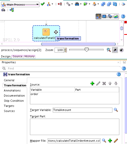Select the Annotations properties tab
127x144 pixels.
[12, 90]
